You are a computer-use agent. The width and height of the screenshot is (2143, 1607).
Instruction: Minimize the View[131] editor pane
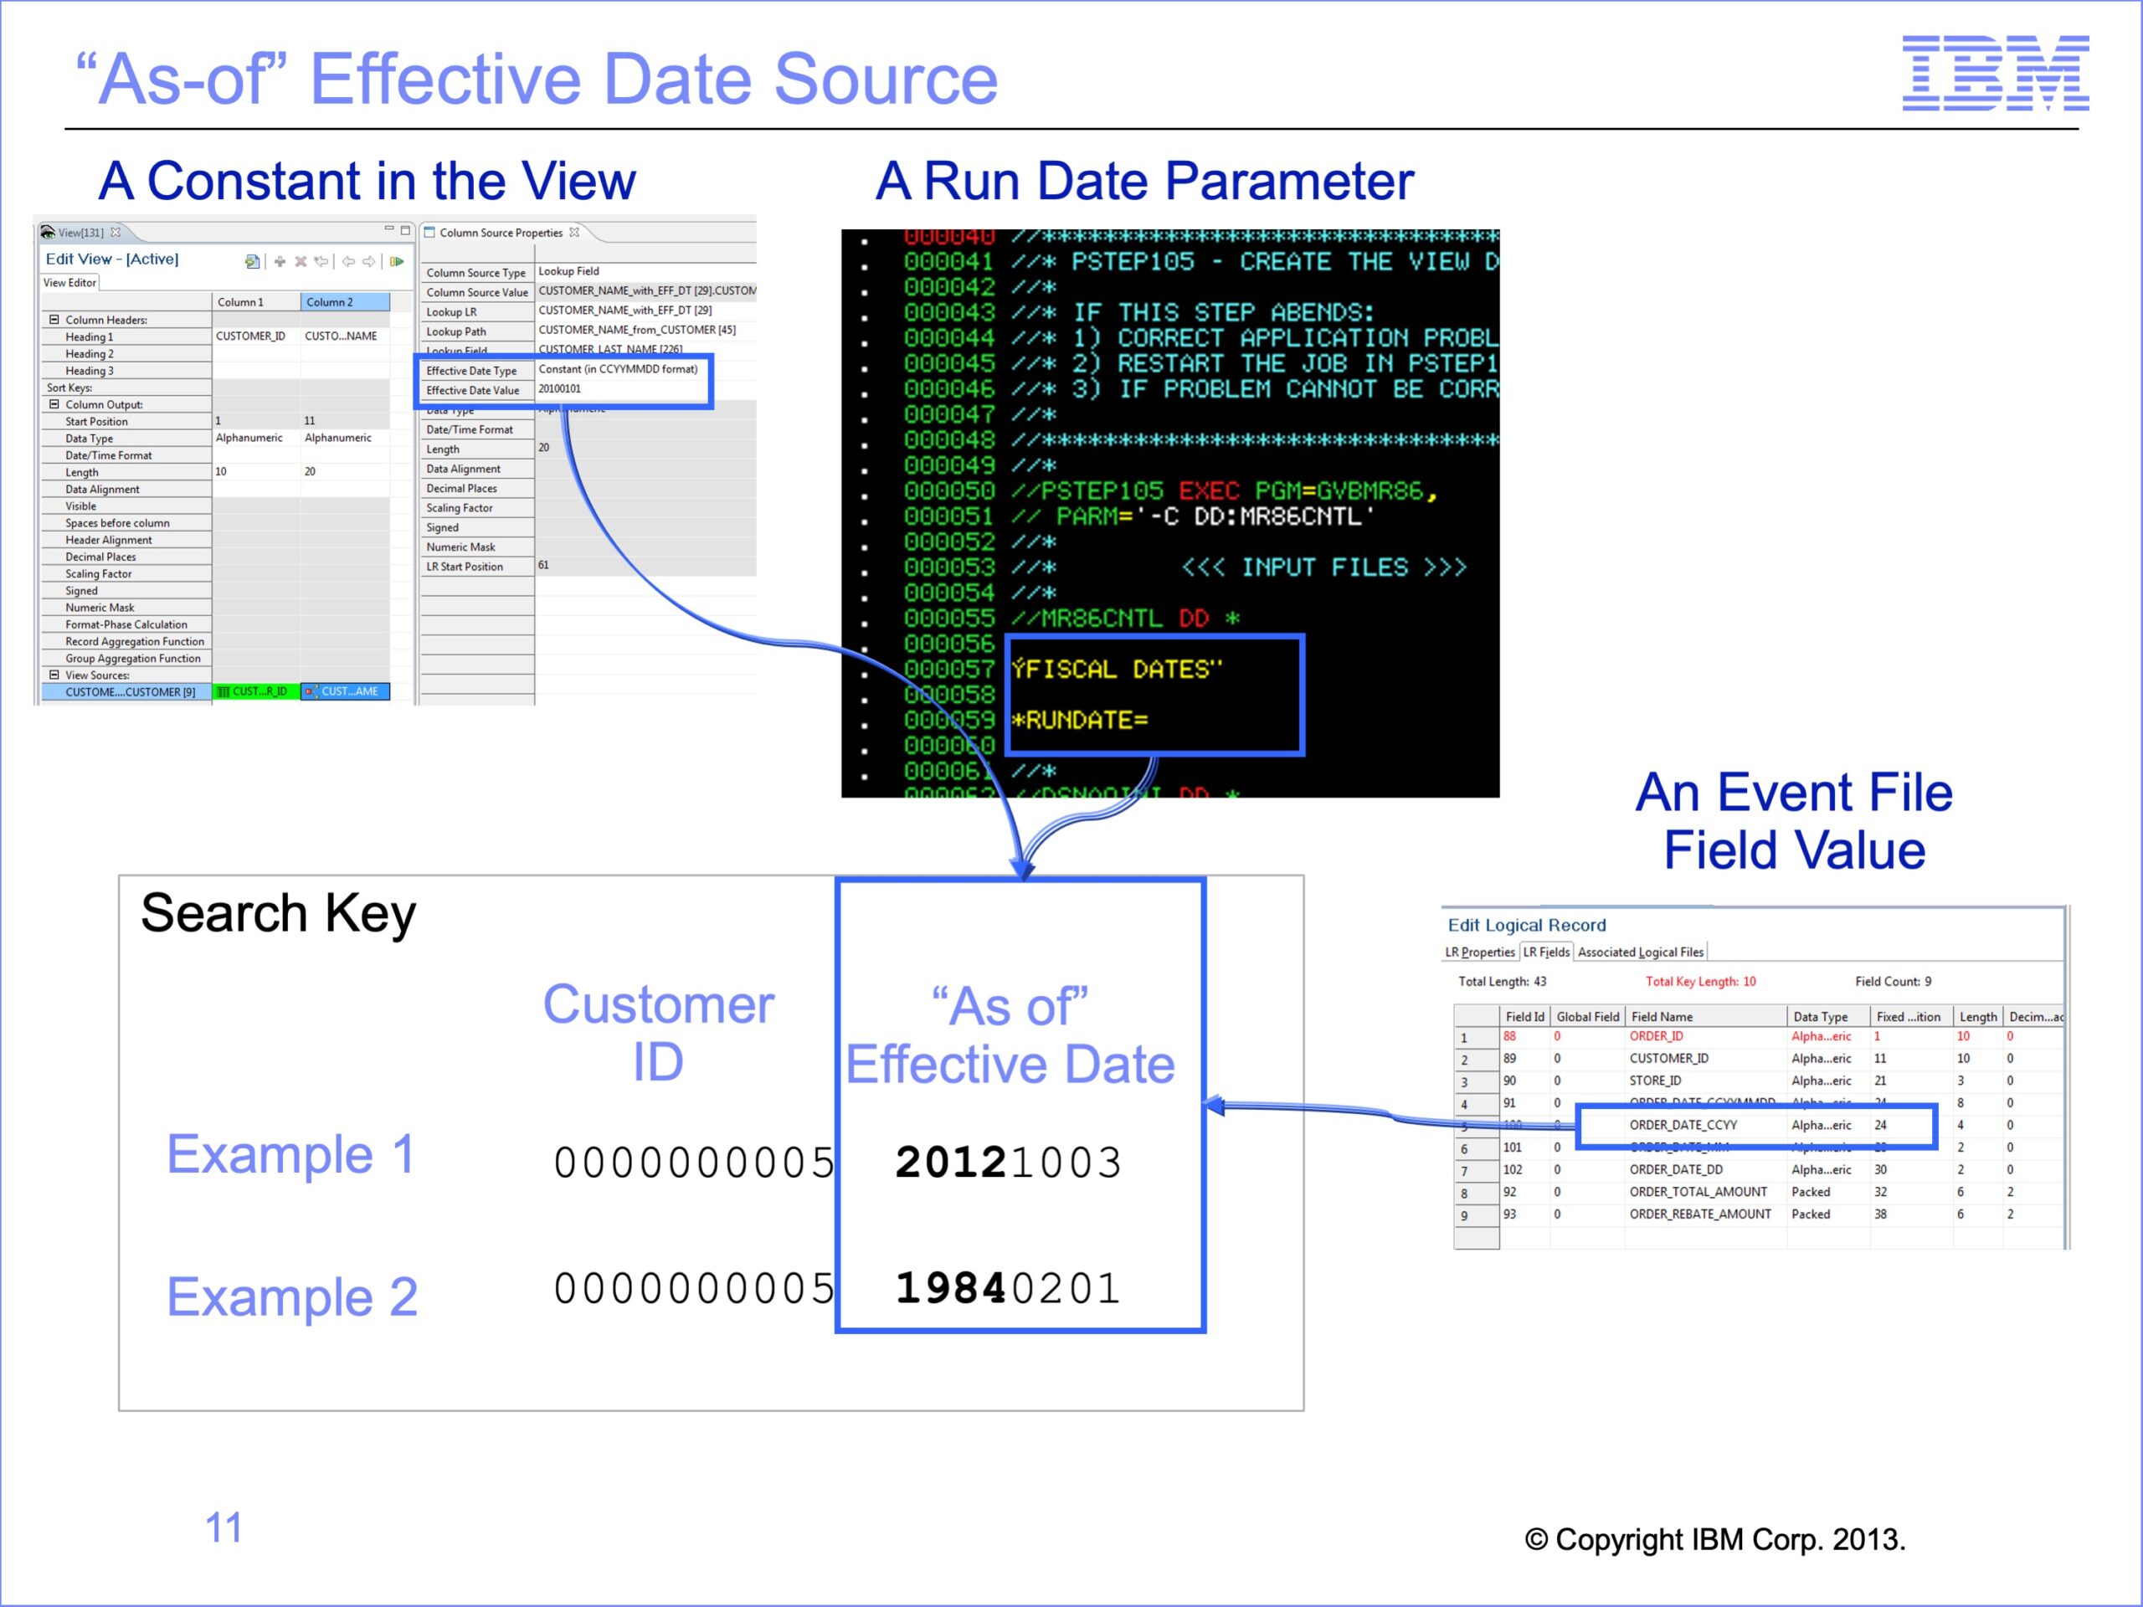[389, 229]
